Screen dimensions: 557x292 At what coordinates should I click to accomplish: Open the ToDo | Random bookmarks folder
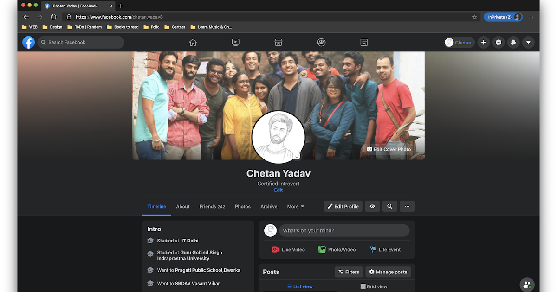(x=84, y=27)
